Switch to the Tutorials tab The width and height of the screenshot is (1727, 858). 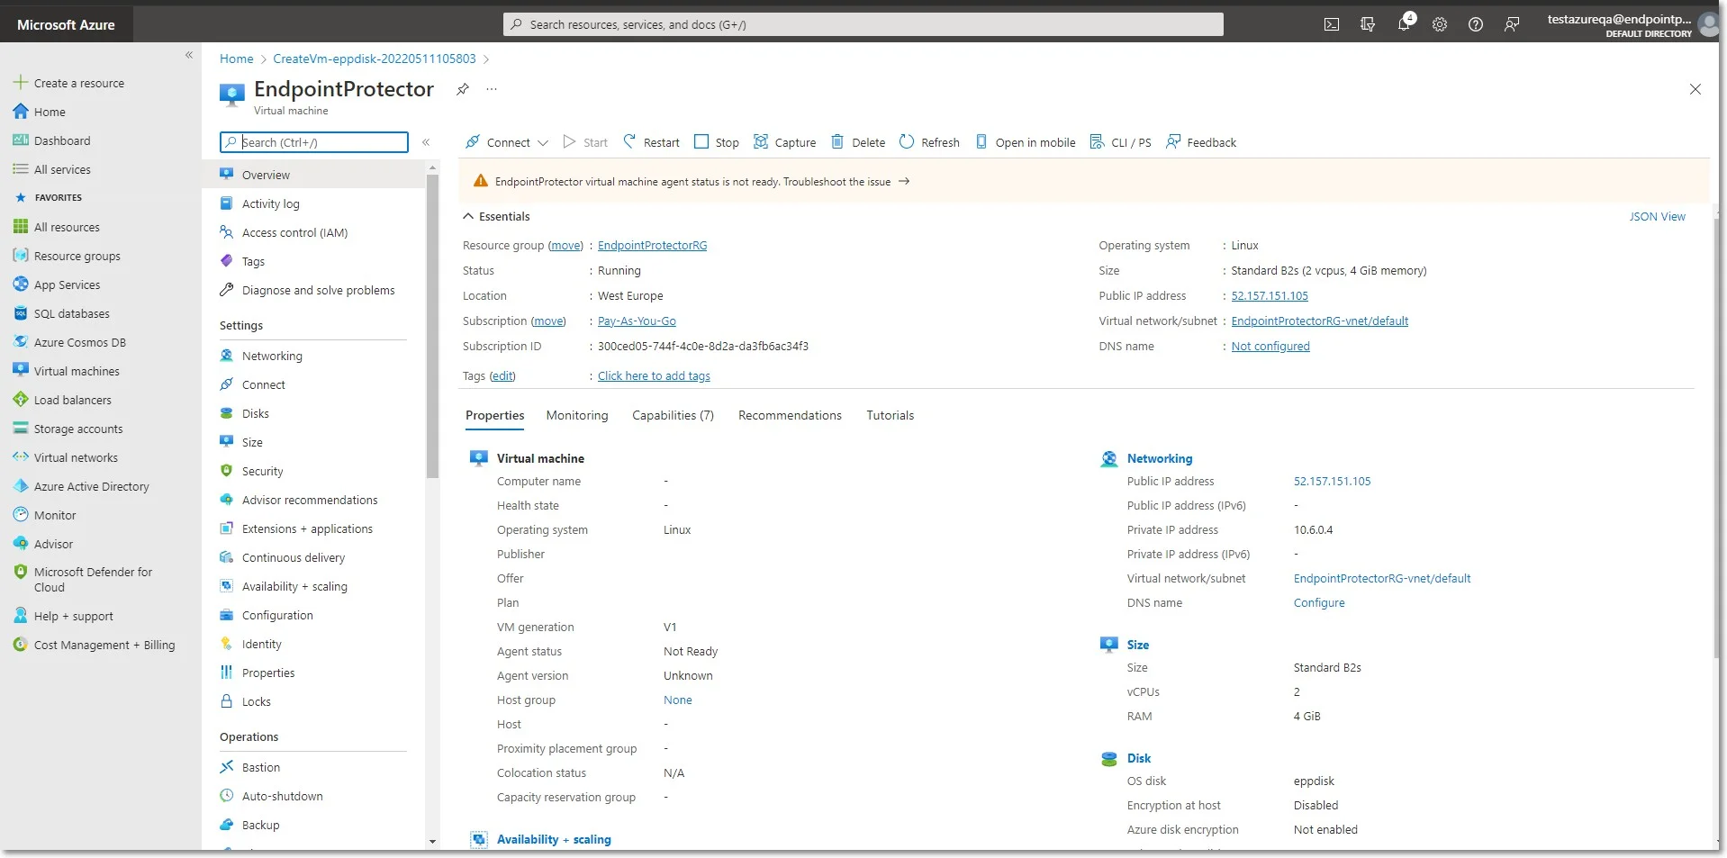tap(890, 415)
